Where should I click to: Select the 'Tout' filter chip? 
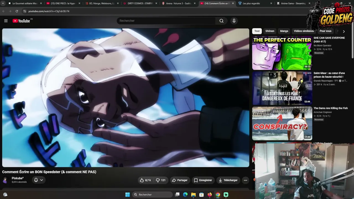click(x=257, y=31)
